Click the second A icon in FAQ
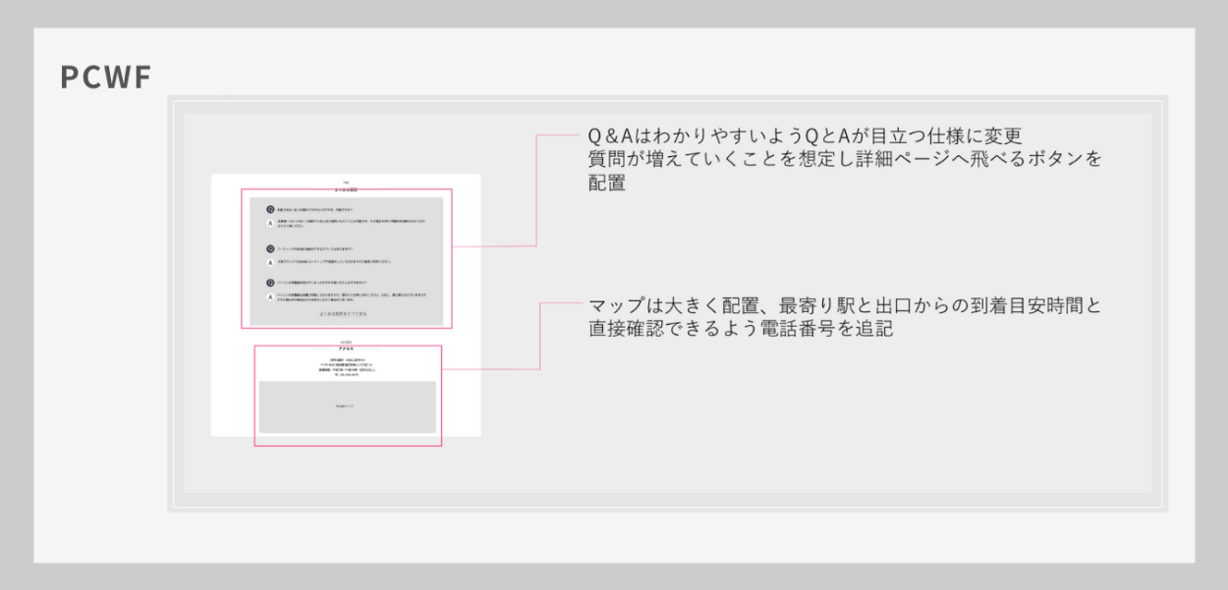The width and height of the screenshot is (1228, 590). tap(270, 262)
